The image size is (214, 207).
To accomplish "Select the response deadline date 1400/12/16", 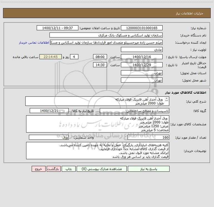I will click(x=142, y=57).
